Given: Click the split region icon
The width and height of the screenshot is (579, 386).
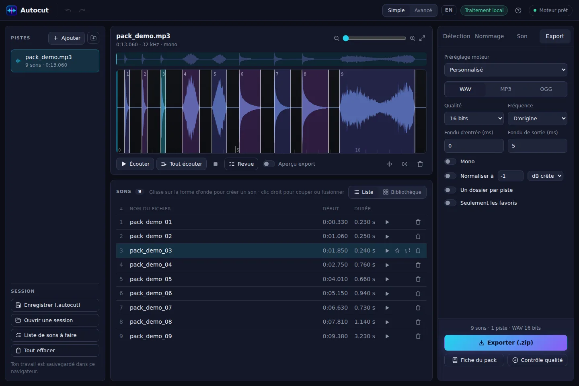Looking at the screenshot, I should [390, 164].
